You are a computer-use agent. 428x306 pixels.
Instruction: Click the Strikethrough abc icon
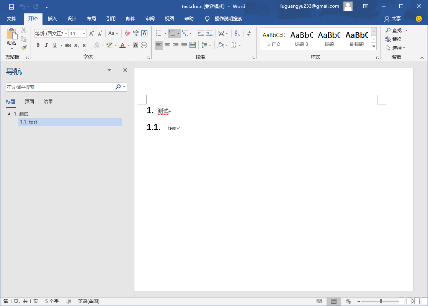pos(68,45)
